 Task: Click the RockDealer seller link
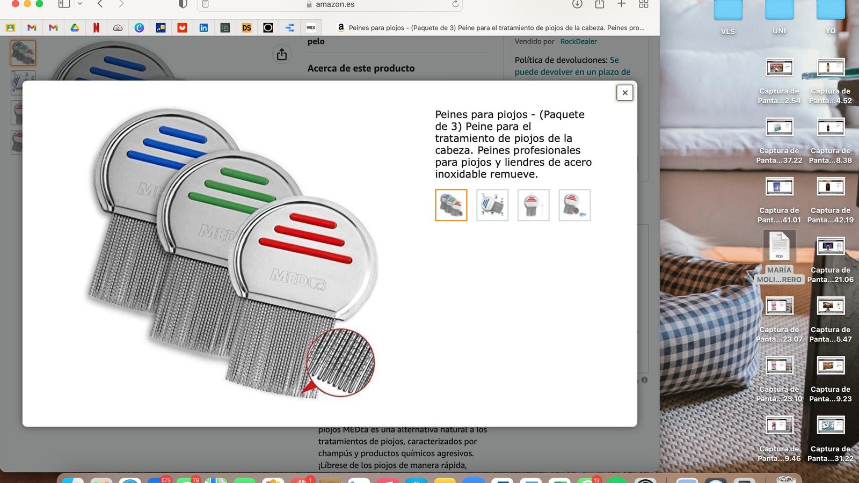tap(578, 41)
